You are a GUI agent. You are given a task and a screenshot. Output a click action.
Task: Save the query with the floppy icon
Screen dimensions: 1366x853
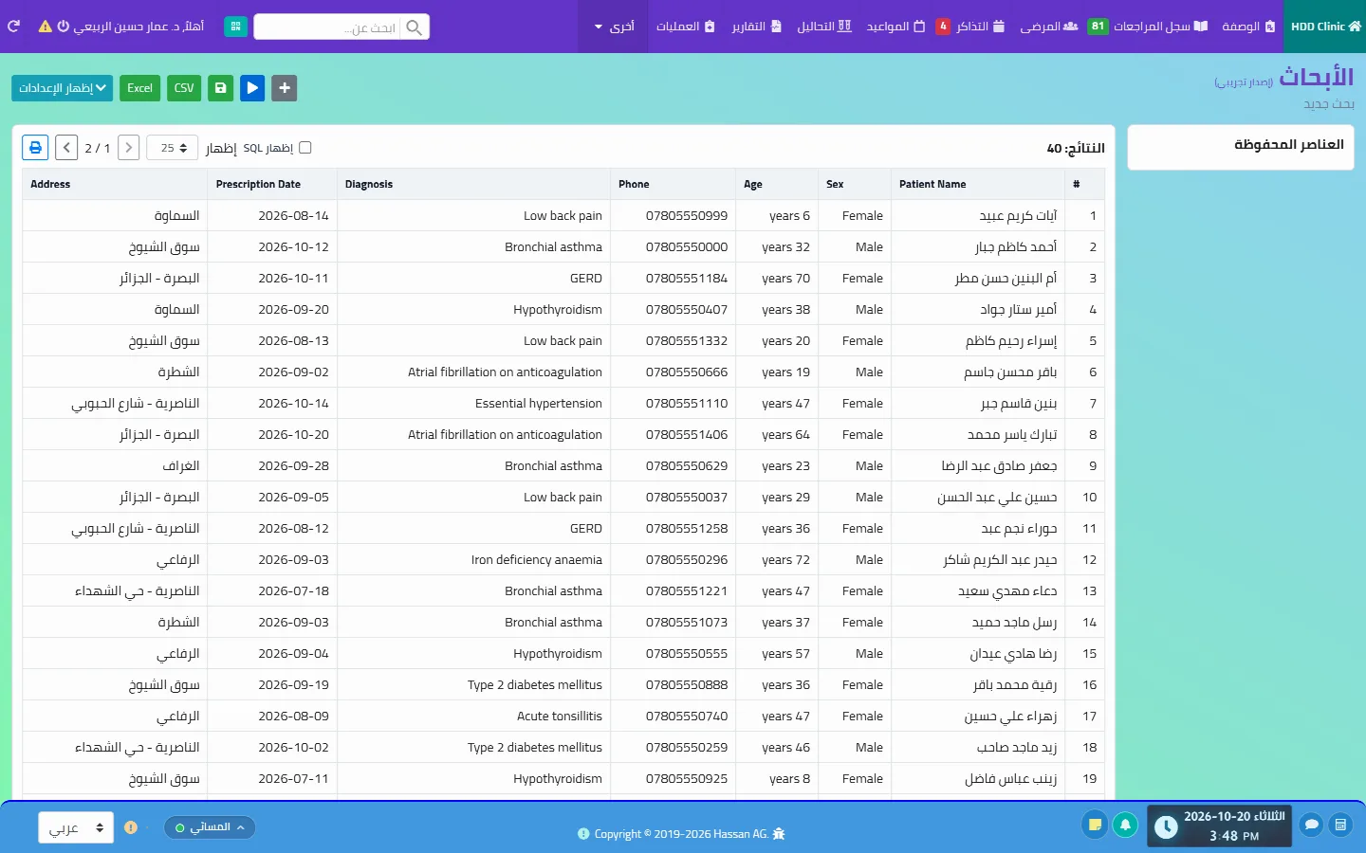(x=220, y=88)
